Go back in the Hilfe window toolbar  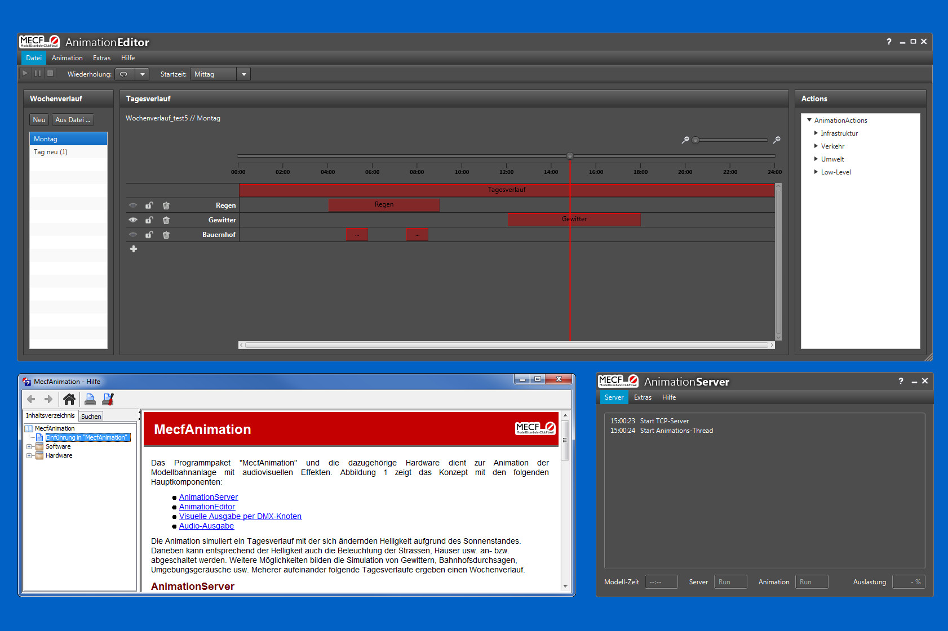(x=31, y=399)
